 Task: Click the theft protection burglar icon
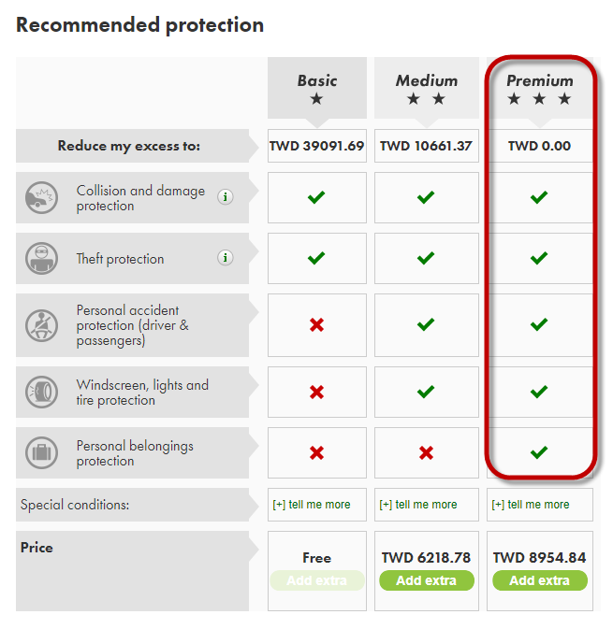(x=41, y=258)
